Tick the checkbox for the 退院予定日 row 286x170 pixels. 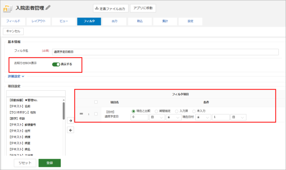[96, 114]
